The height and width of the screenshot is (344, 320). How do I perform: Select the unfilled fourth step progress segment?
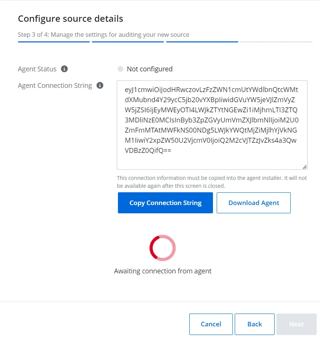[276, 42]
